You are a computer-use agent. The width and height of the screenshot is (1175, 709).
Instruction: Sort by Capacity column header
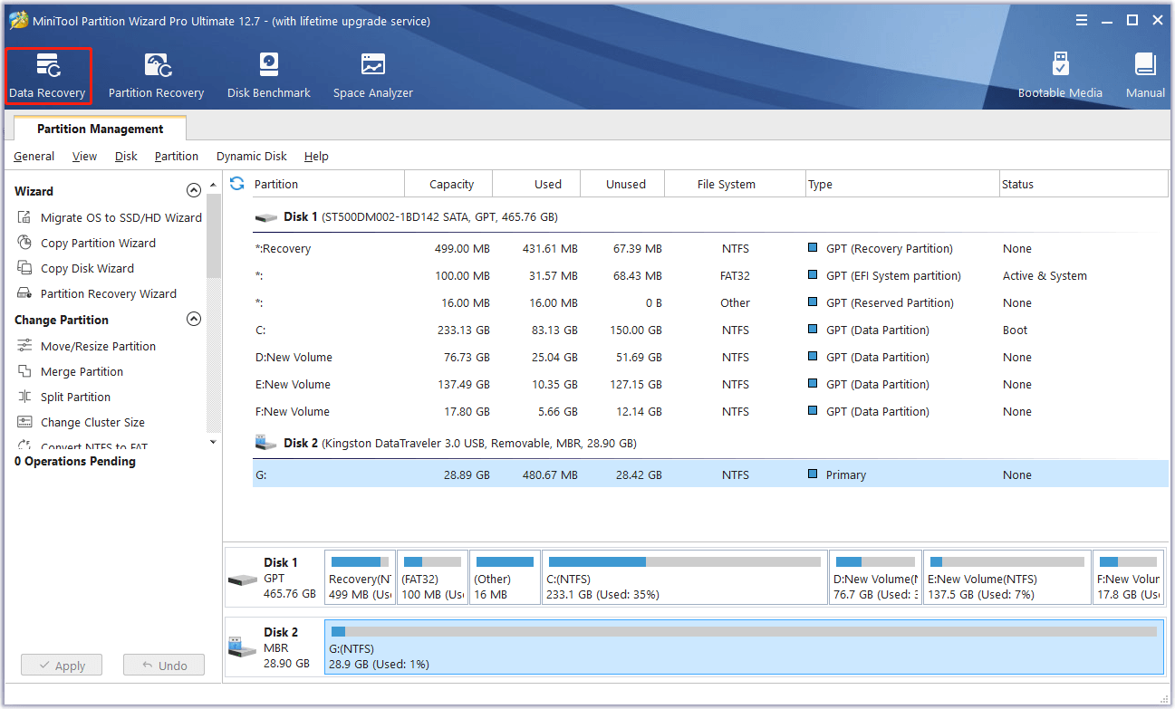click(x=448, y=184)
